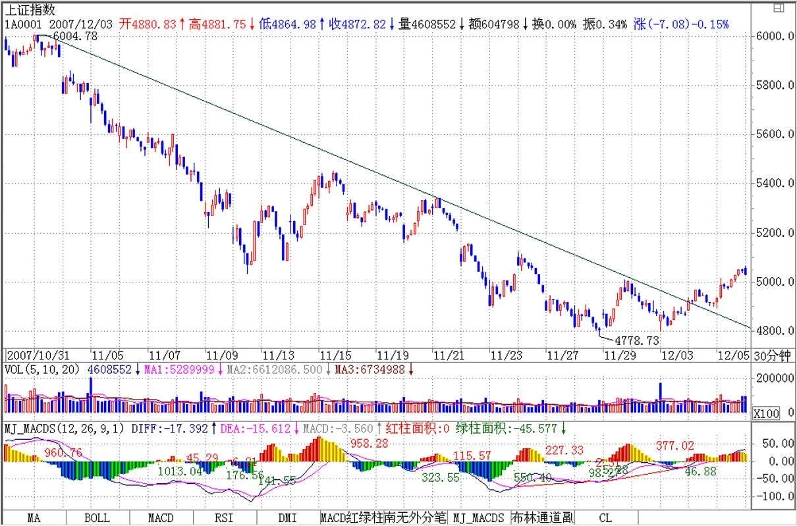The width and height of the screenshot is (797, 526).
Task: Switch to the 布林通道副 tab
Action: click(542, 517)
